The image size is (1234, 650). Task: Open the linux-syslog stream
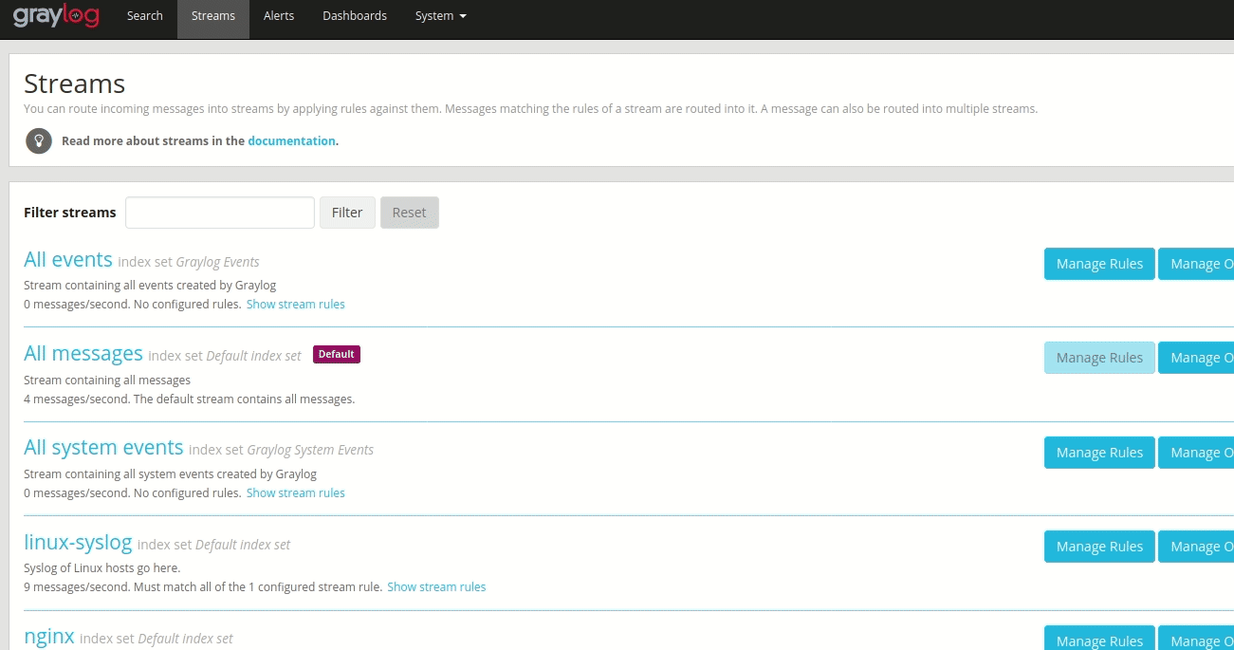tap(78, 543)
